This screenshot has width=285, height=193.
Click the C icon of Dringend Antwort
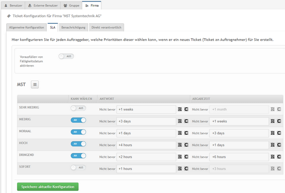186,156
